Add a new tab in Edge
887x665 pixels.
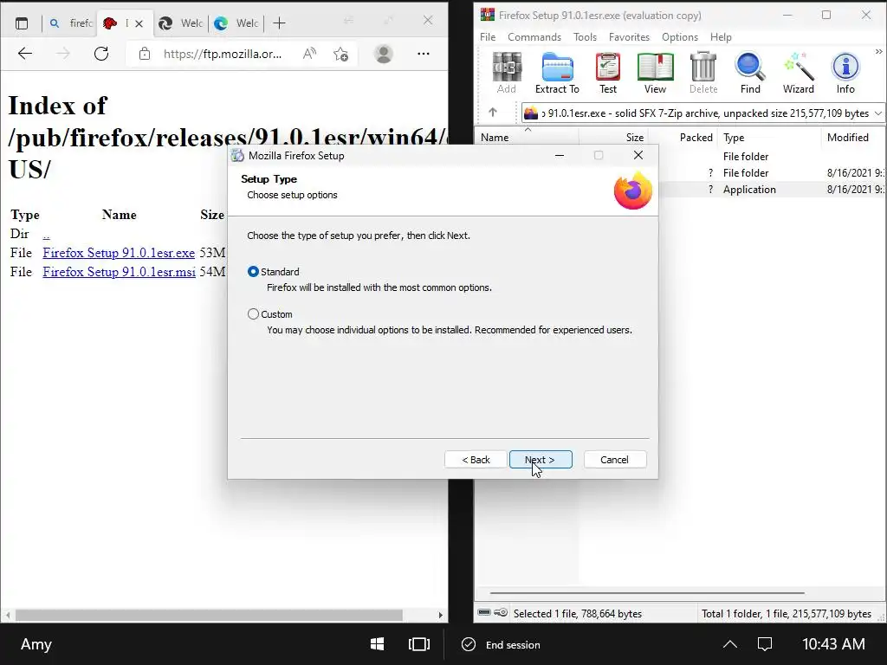pyautogui.click(x=279, y=23)
